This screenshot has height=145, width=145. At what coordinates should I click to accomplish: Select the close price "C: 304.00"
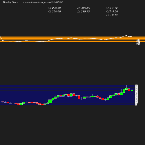pos(55,12)
